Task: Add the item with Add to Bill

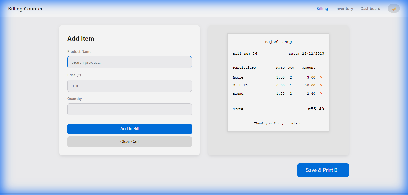Action: pyautogui.click(x=130, y=129)
